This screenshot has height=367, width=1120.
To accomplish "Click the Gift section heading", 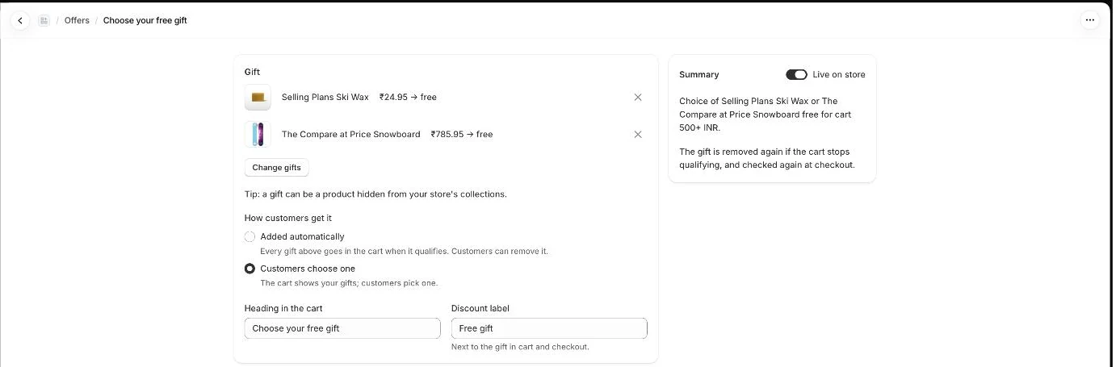I will point(253,73).
